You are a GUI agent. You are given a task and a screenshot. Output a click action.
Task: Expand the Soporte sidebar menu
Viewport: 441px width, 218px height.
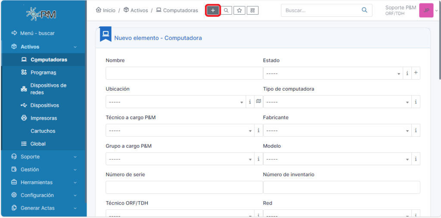[x=43, y=157]
